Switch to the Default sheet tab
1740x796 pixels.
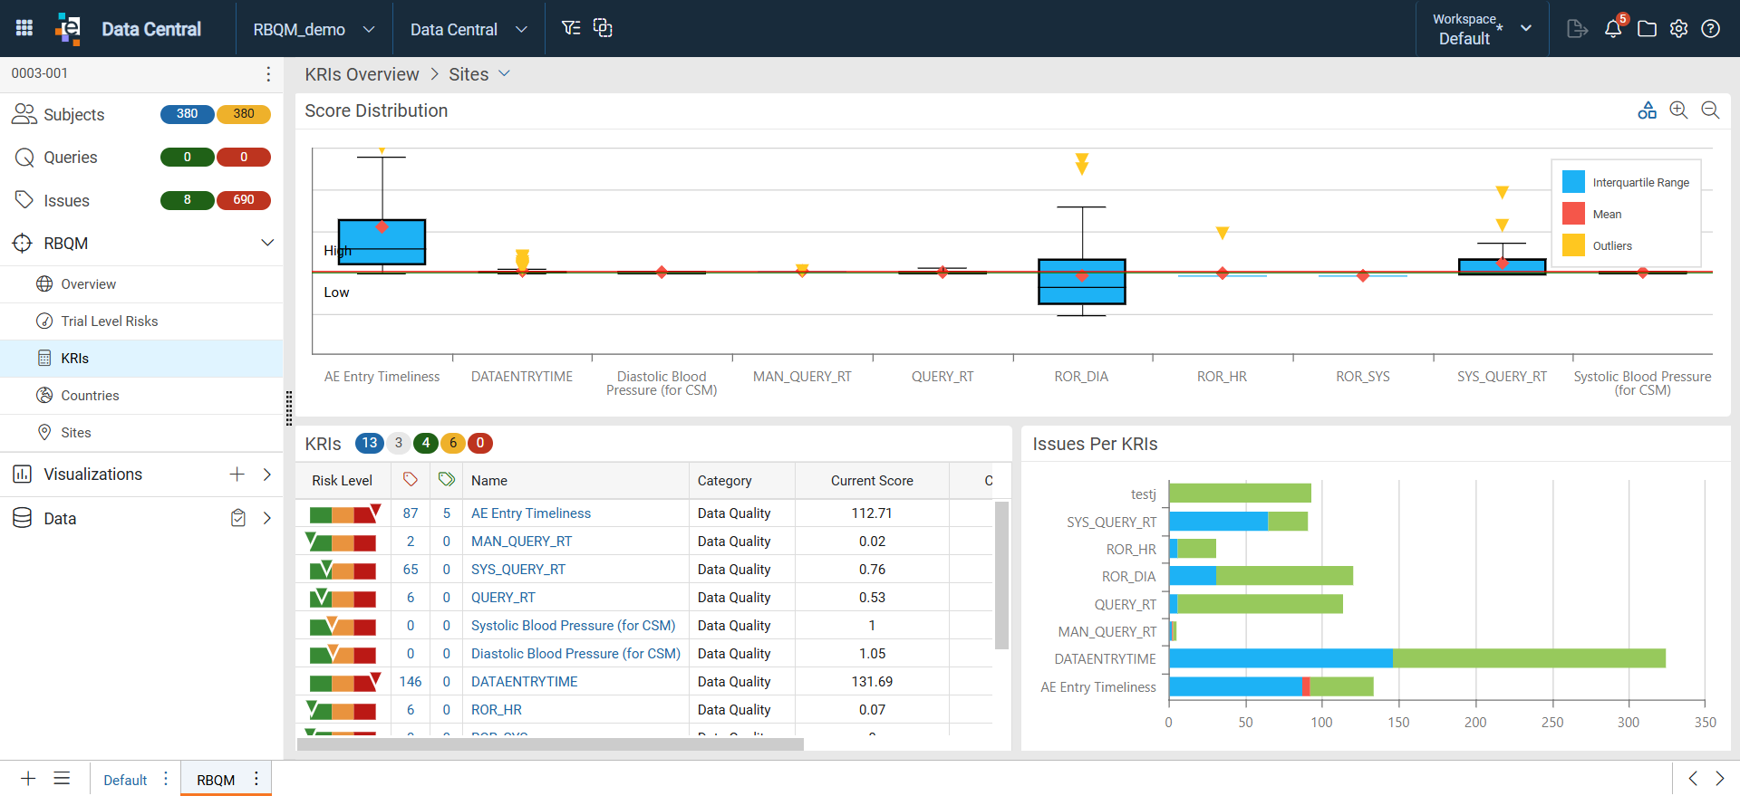(x=125, y=780)
